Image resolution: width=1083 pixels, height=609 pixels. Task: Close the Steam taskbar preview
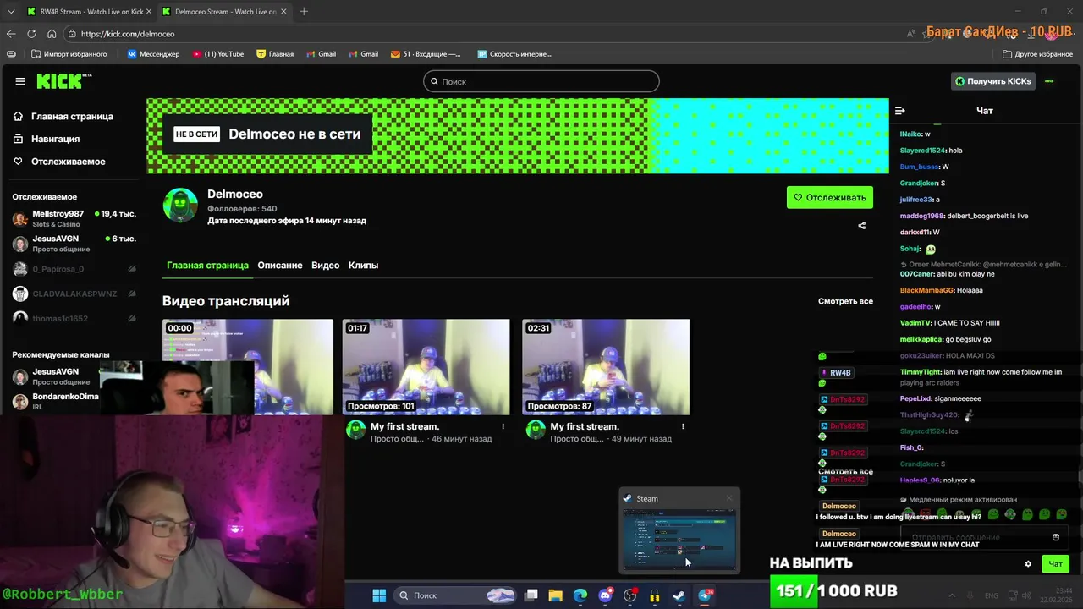(x=729, y=498)
